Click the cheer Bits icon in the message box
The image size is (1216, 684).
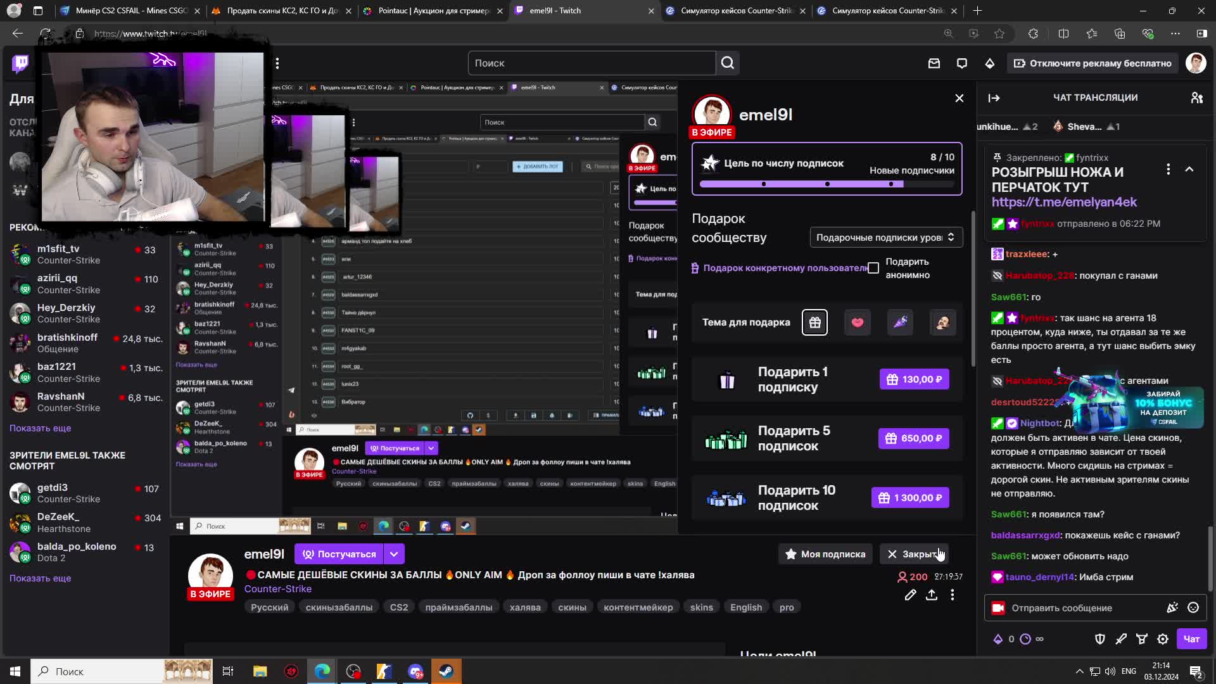tap(1172, 607)
